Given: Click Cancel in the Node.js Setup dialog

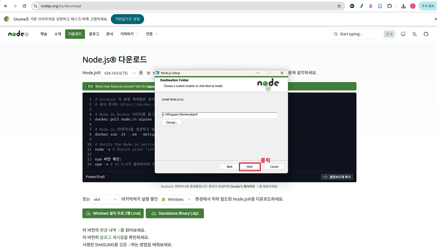Looking at the screenshot, I should tap(274, 167).
